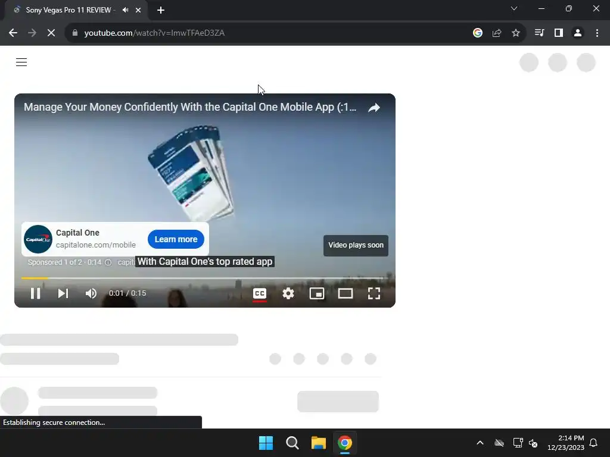The width and height of the screenshot is (610, 457).
Task: Open media controls icon in toolbar
Action: click(x=539, y=33)
